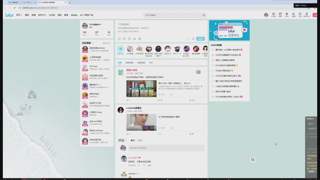Like the Loulewe卤蛋头 post
This screenshot has height=180, width=320.
[x=192, y=134]
